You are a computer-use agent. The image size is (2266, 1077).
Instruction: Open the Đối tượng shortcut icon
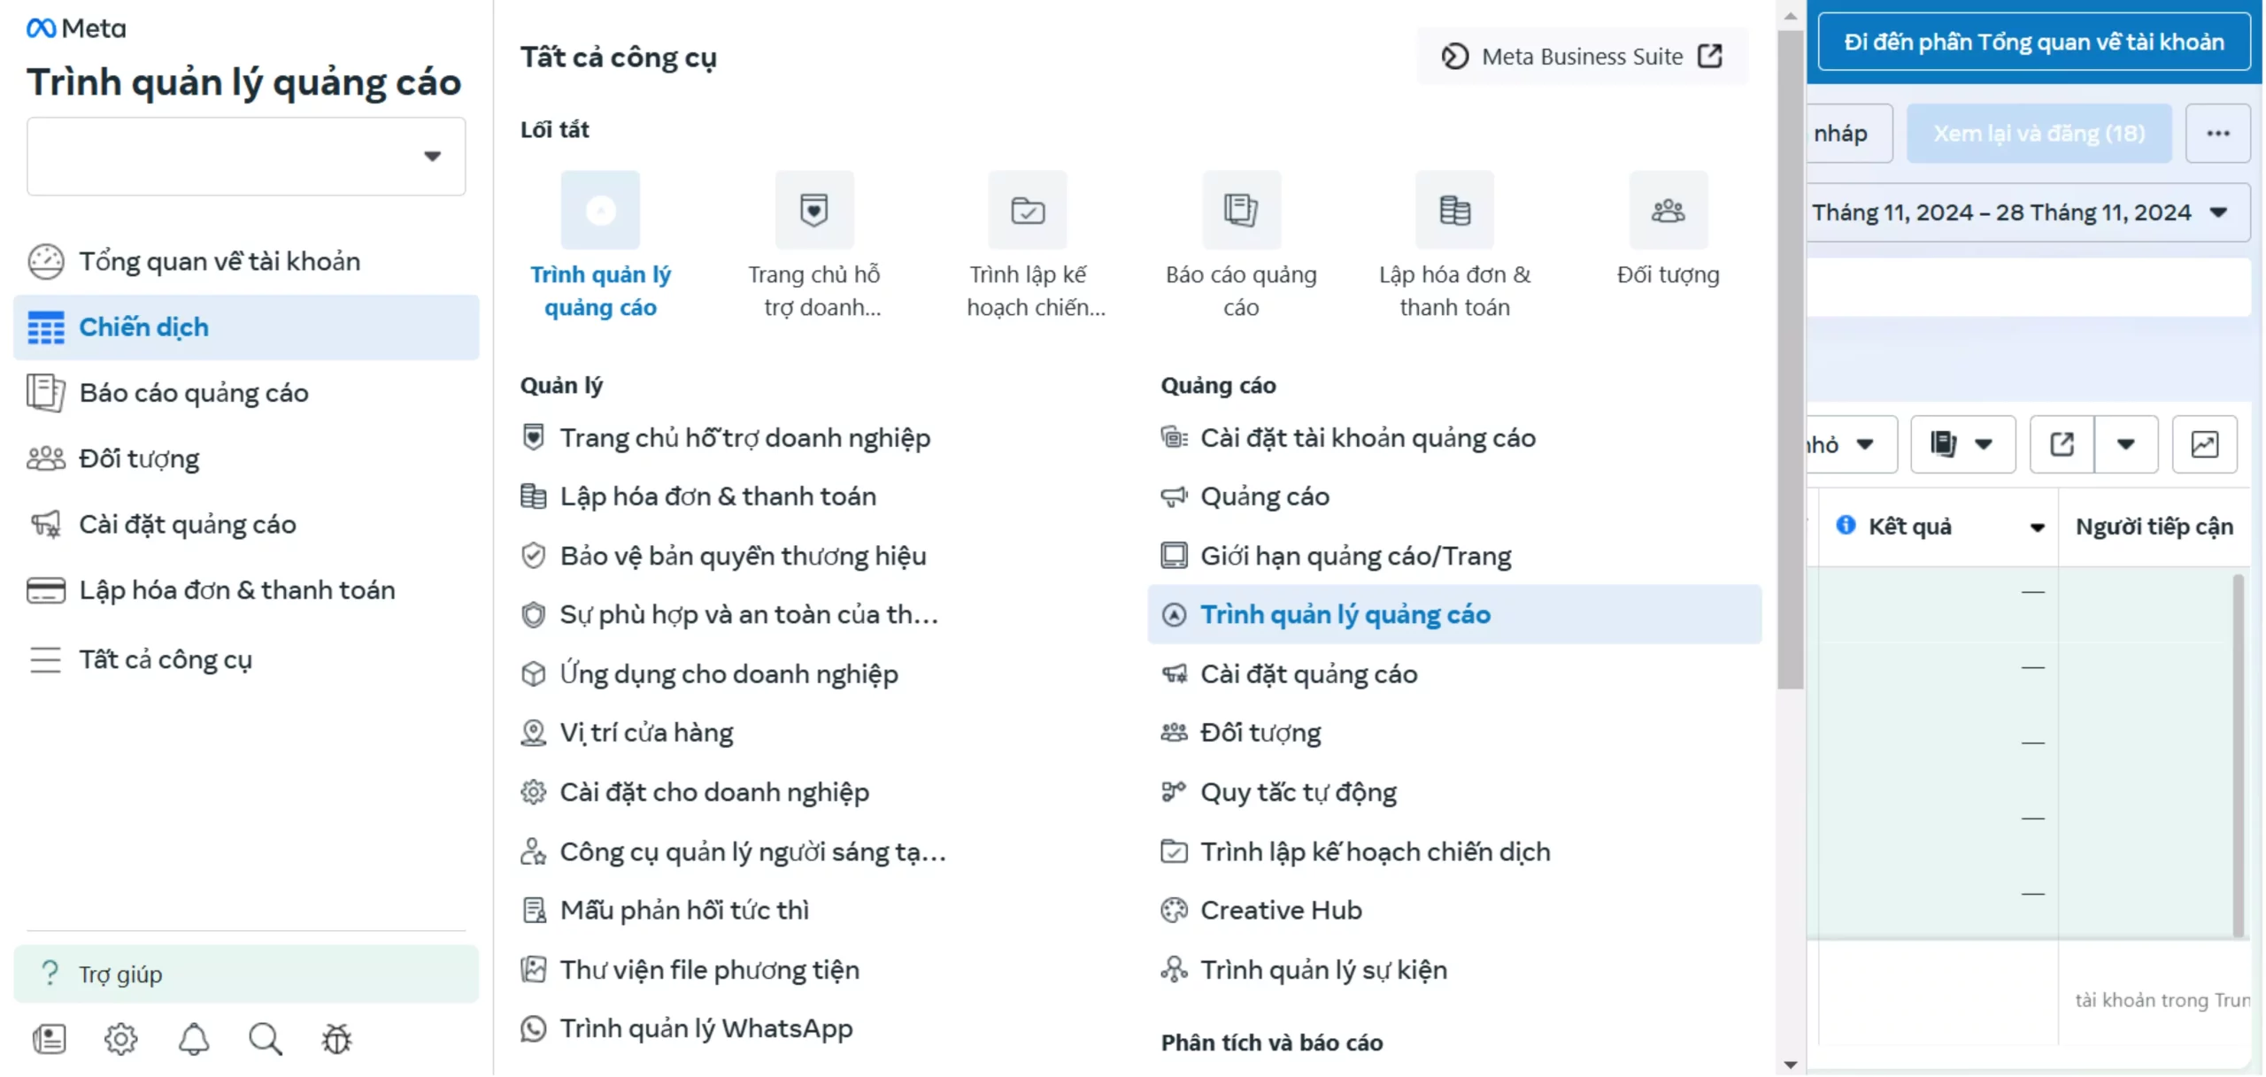(x=1667, y=211)
